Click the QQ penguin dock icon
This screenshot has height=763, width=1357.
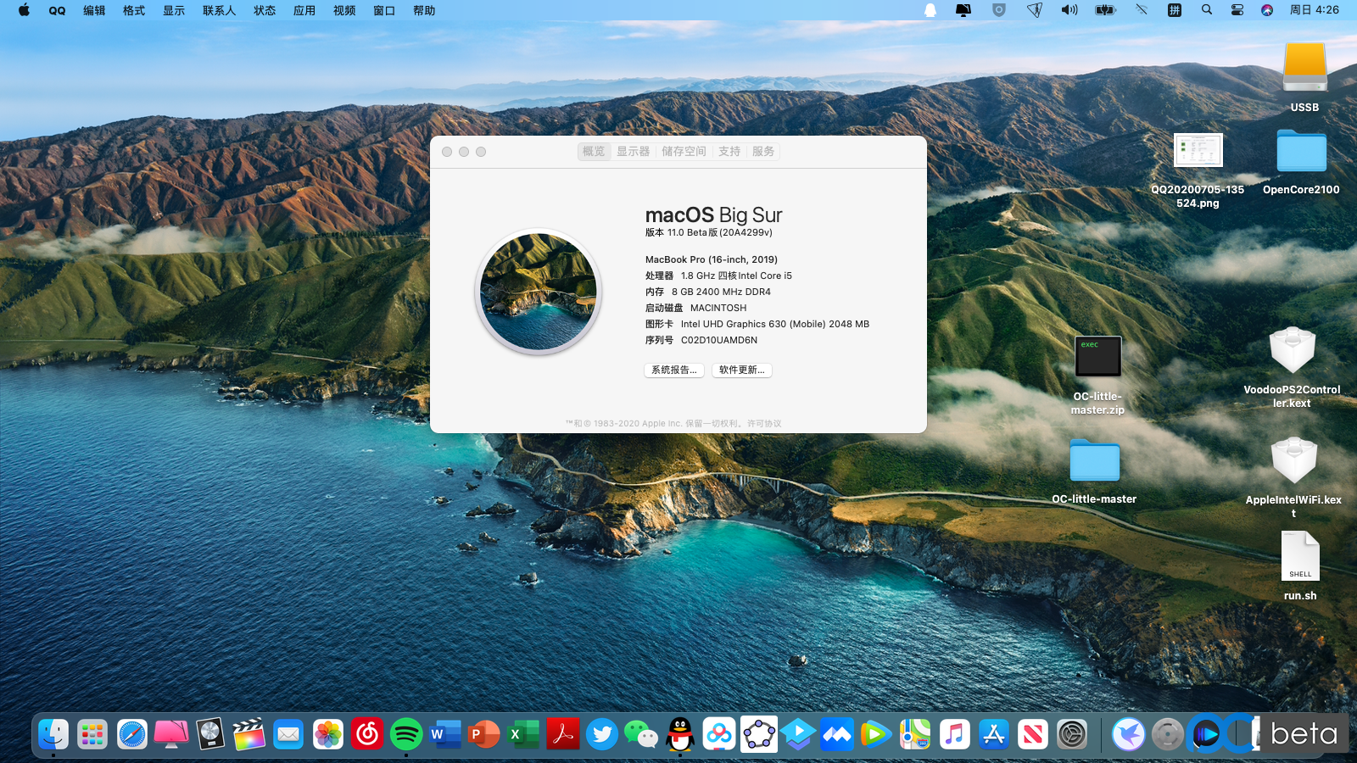(680, 734)
